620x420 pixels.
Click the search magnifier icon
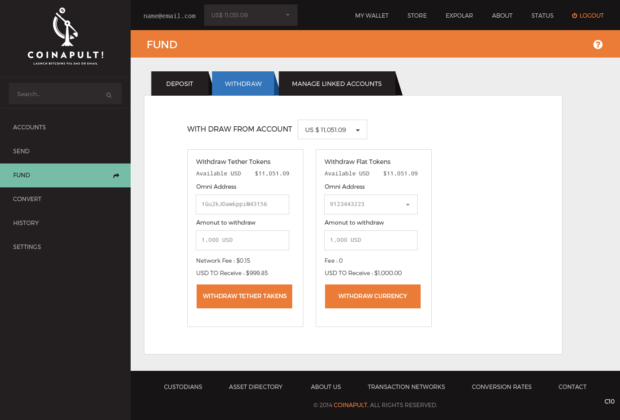109,95
